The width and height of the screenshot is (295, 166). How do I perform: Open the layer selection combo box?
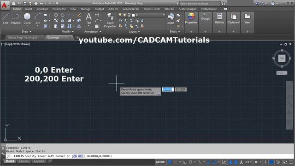[x=141, y=15]
